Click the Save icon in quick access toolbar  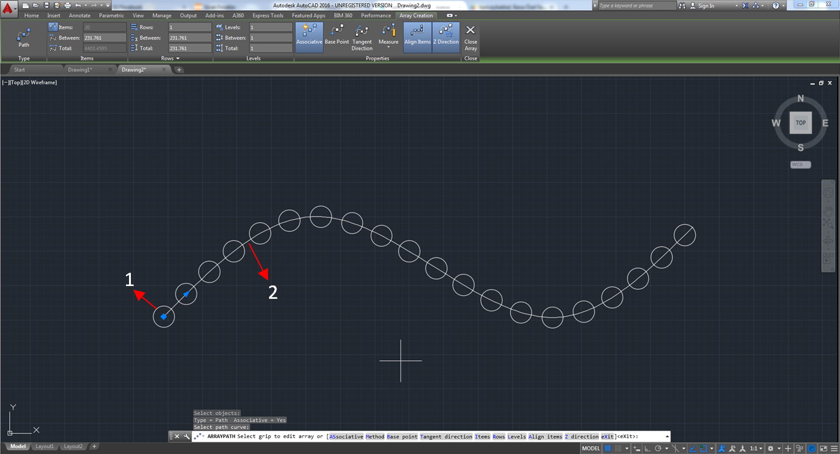(x=46, y=5)
